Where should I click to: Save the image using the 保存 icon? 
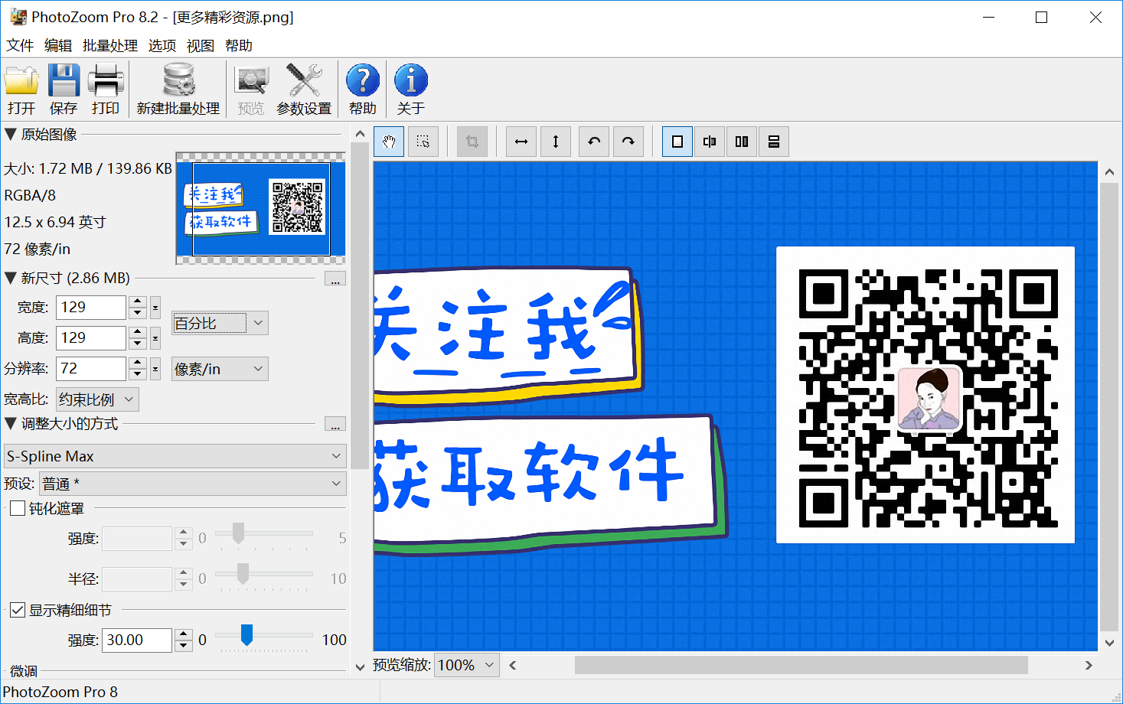(64, 89)
